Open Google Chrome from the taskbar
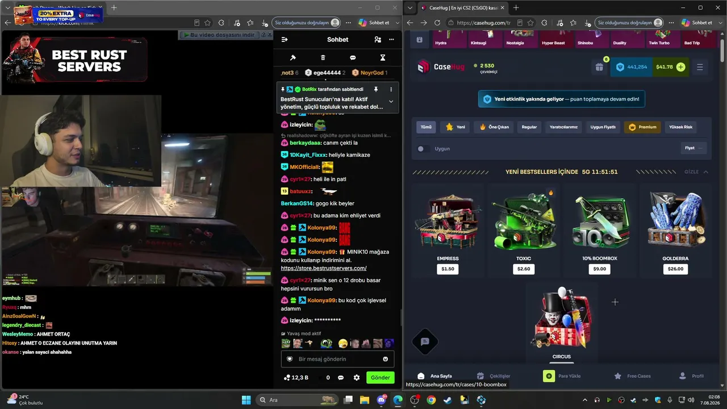 tap(431, 400)
